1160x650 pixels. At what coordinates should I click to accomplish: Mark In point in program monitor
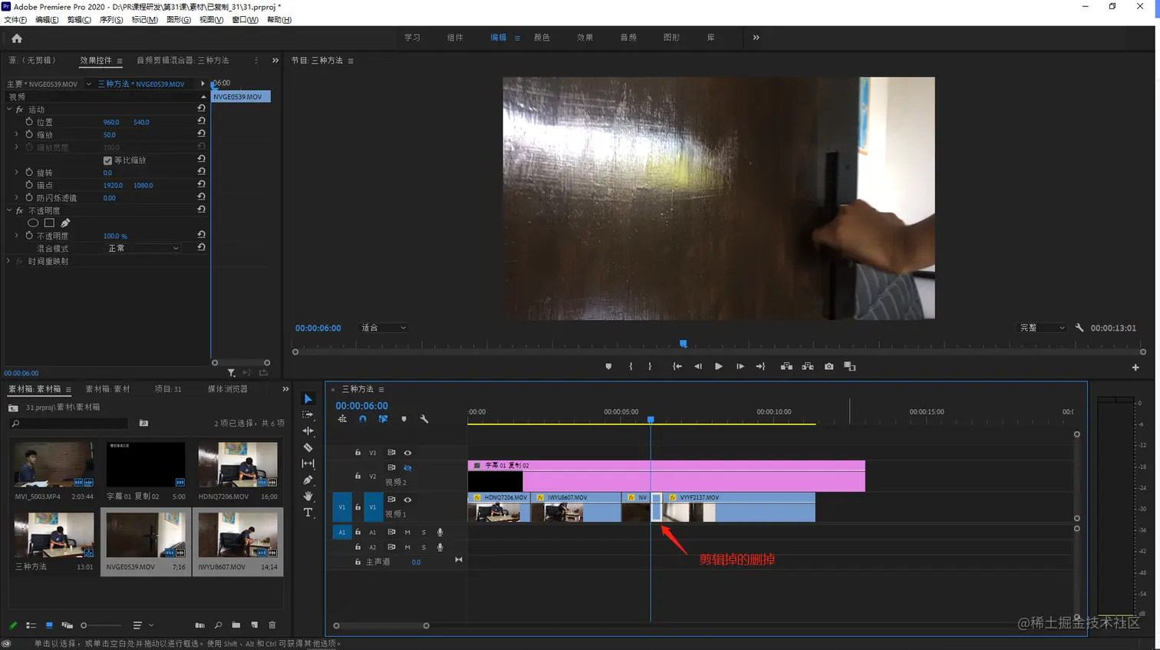coord(631,367)
